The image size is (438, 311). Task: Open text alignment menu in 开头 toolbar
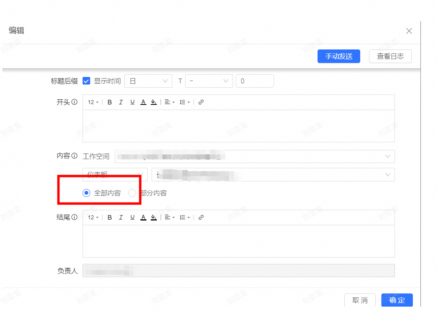tap(170, 102)
